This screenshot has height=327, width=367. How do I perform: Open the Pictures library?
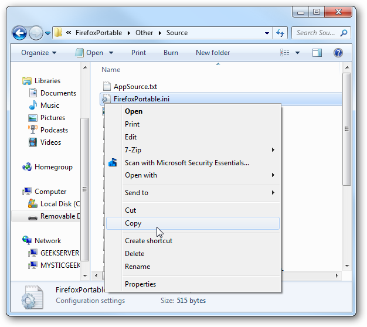click(x=53, y=118)
